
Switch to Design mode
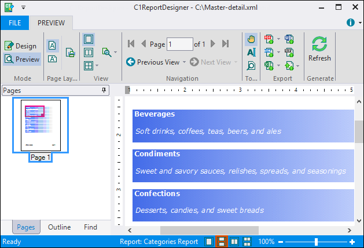coord(21,46)
